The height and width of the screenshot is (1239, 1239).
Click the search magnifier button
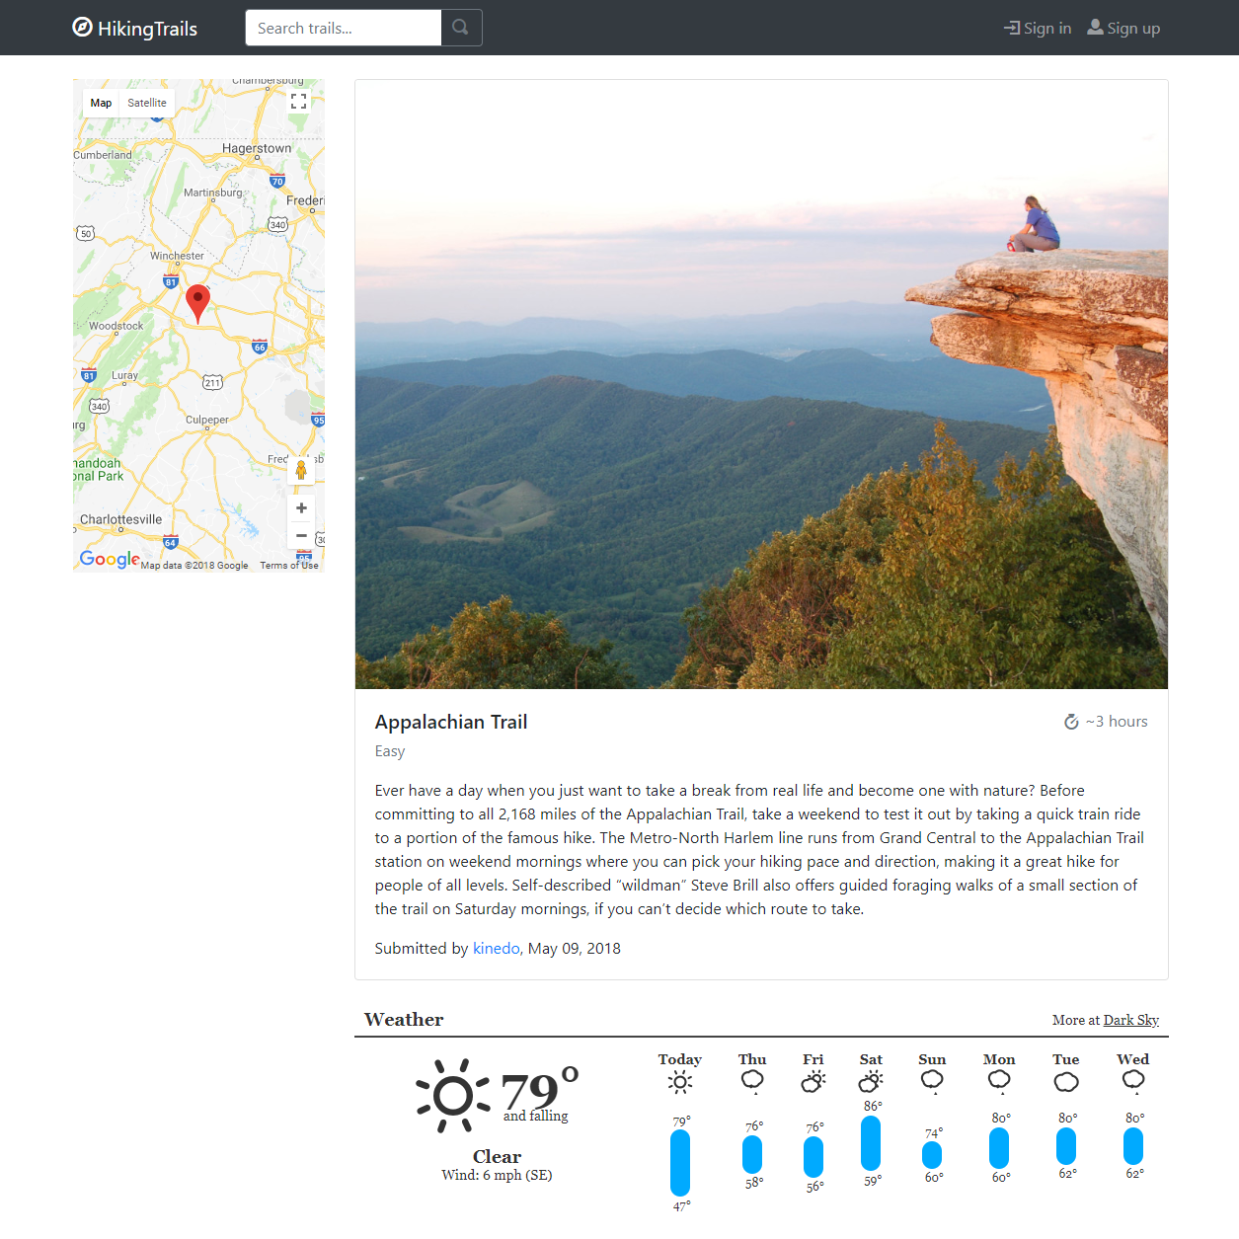pyautogui.click(x=461, y=28)
